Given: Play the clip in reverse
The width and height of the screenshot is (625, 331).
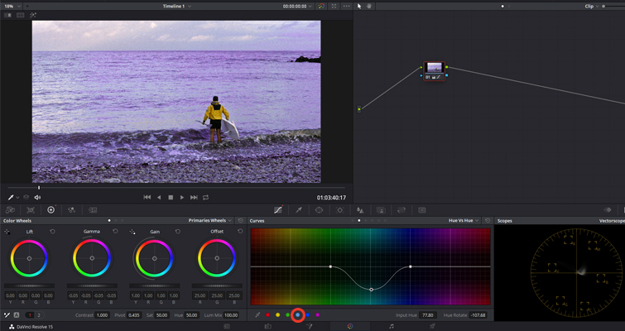Looking at the screenshot, I should click(159, 198).
